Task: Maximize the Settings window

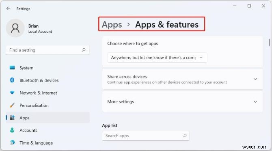Action: tap(249, 6)
